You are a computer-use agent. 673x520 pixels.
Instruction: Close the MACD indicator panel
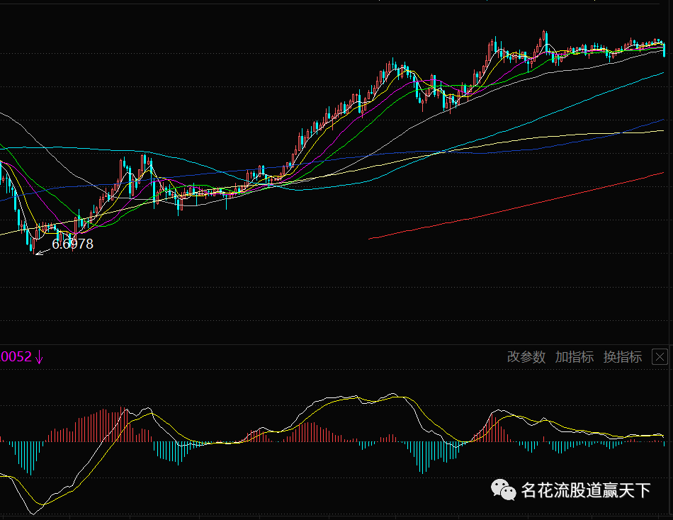click(x=660, y=357)
